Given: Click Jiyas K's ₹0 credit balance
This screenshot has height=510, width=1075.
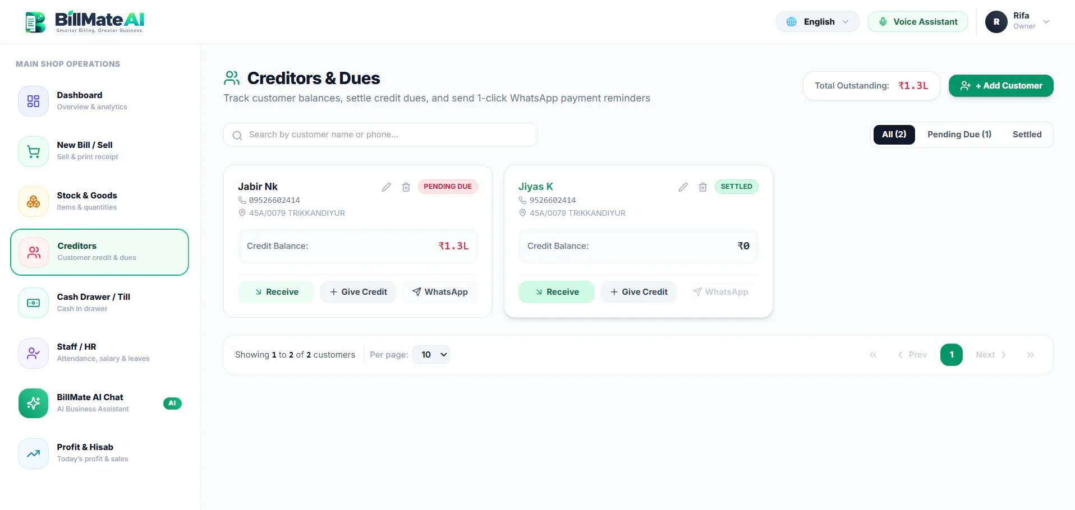Looking at the screenshot, I should 743,246.
